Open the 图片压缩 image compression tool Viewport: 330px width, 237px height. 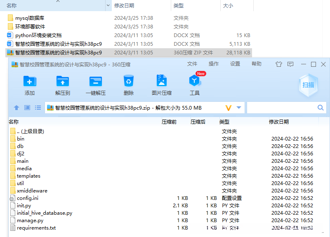pos(162,81)
